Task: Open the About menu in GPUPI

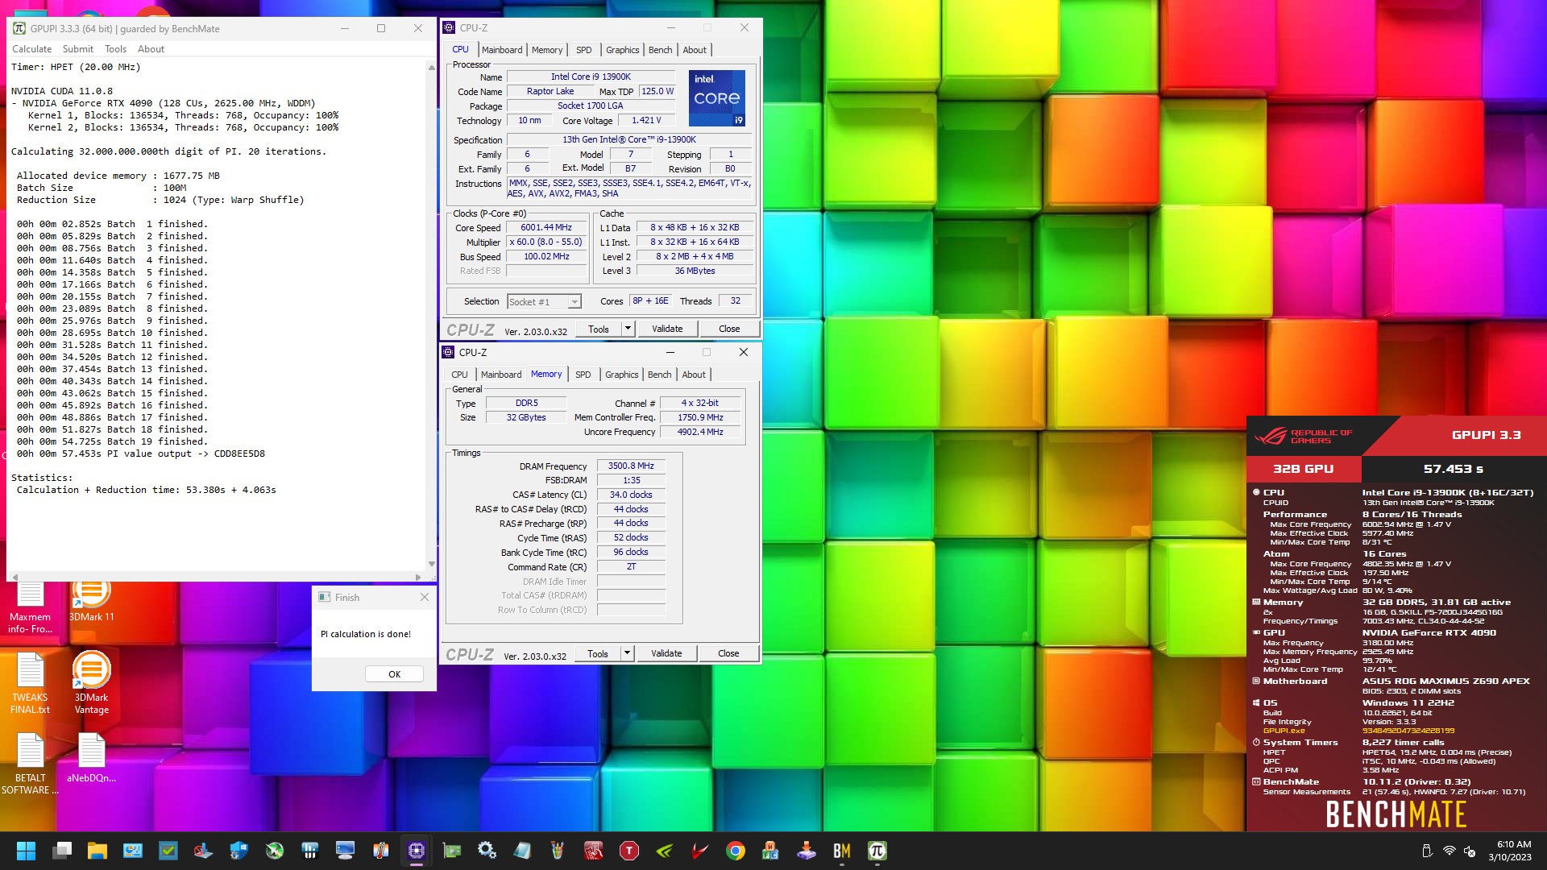Action: (151, 49)
